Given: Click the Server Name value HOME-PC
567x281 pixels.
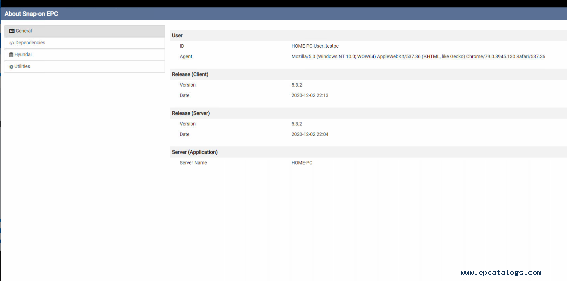Looking at the screenshot, I should click(302, 162).
